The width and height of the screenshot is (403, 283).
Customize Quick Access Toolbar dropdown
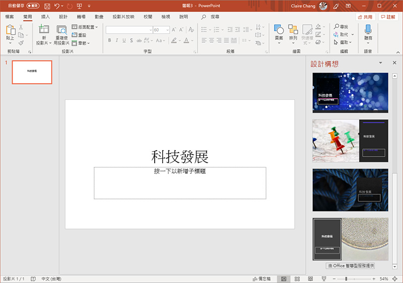[x=89, y=6]
